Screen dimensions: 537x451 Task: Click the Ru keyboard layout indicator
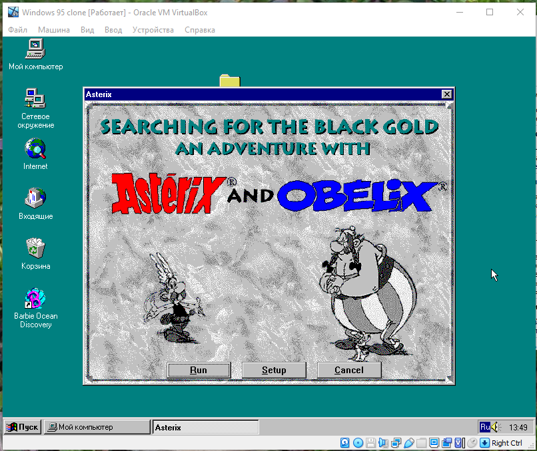coord(485,427)
